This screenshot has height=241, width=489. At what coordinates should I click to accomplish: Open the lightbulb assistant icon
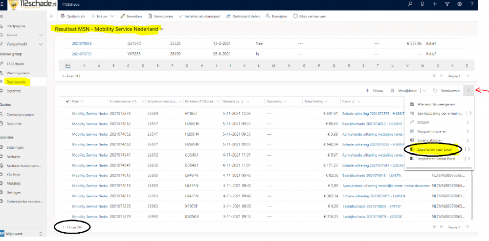click(x=422, y=4)
